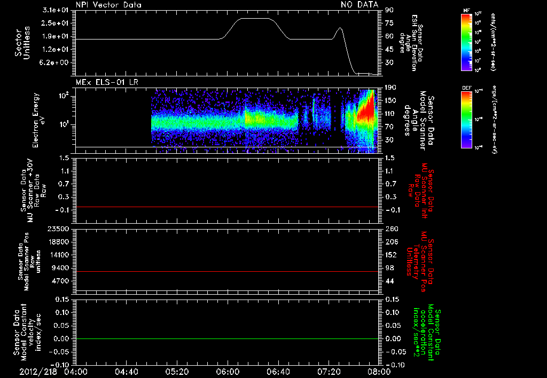The height and width of the screenshot is (378, 547).
Task: Click the 'ergs/(cm**2-sr-sec-eV)' units label
Action: click(x=494, y=120)
